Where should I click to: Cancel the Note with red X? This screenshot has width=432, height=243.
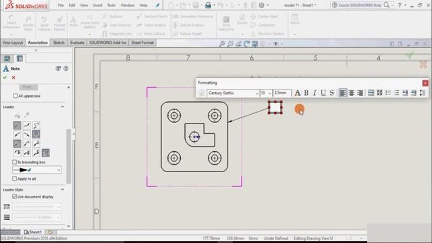click(13, 78)
